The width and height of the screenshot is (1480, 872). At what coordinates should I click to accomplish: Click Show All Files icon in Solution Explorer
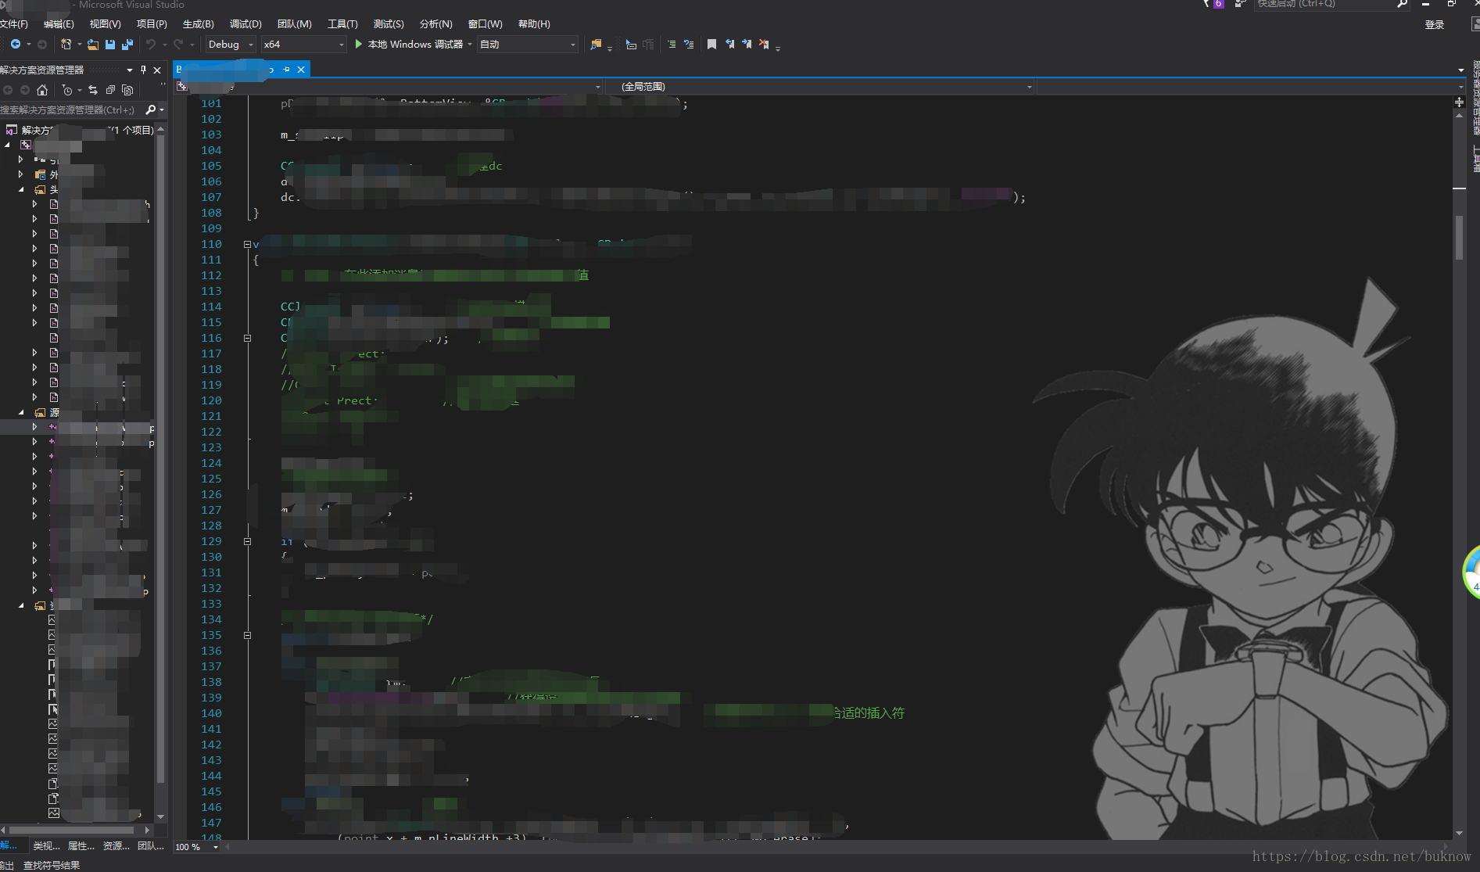127,90
